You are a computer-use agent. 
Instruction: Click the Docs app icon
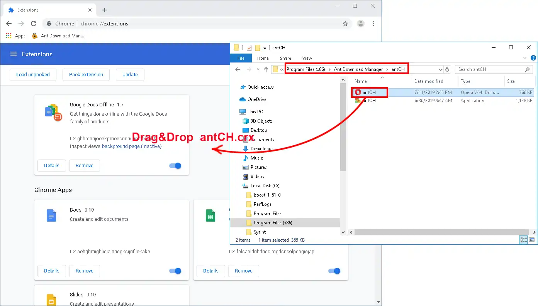click(x=51, y=215)
